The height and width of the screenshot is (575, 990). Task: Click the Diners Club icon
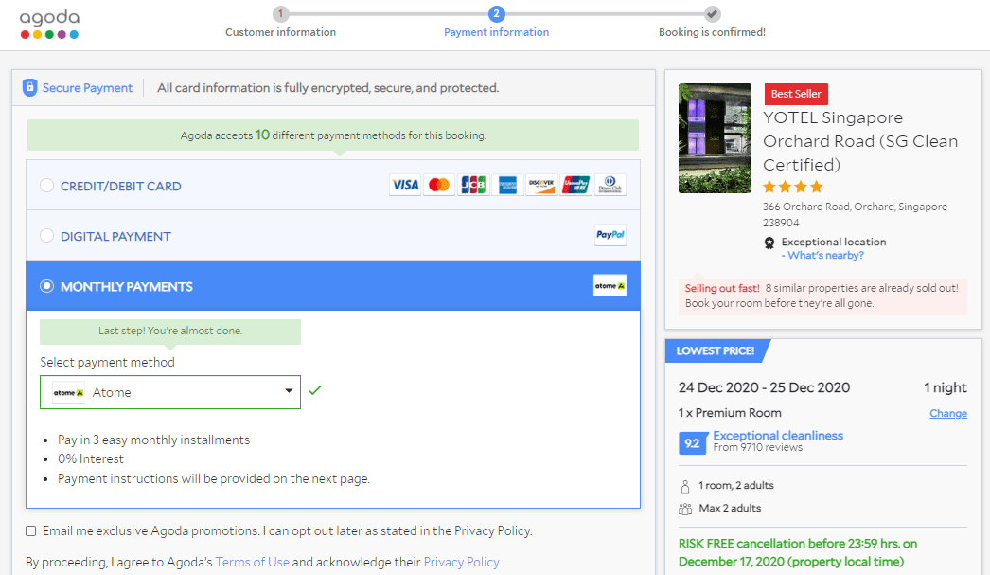click(610, 185)
